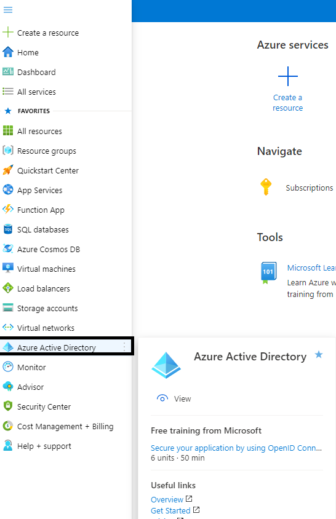Viewport: 336px width, 519px height.
Task: Select the SQL databases icon
Action: click(8, 229)
